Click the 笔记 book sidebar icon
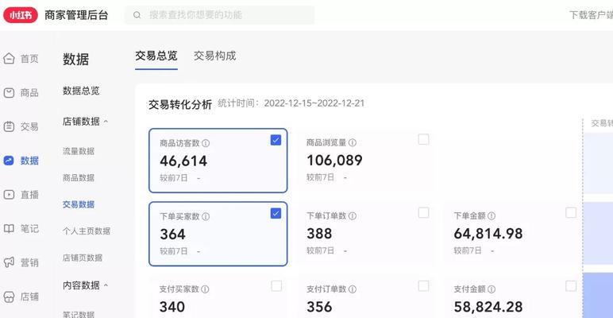The height and width of the screenshot is (318, 613). (x=9, y=229)
